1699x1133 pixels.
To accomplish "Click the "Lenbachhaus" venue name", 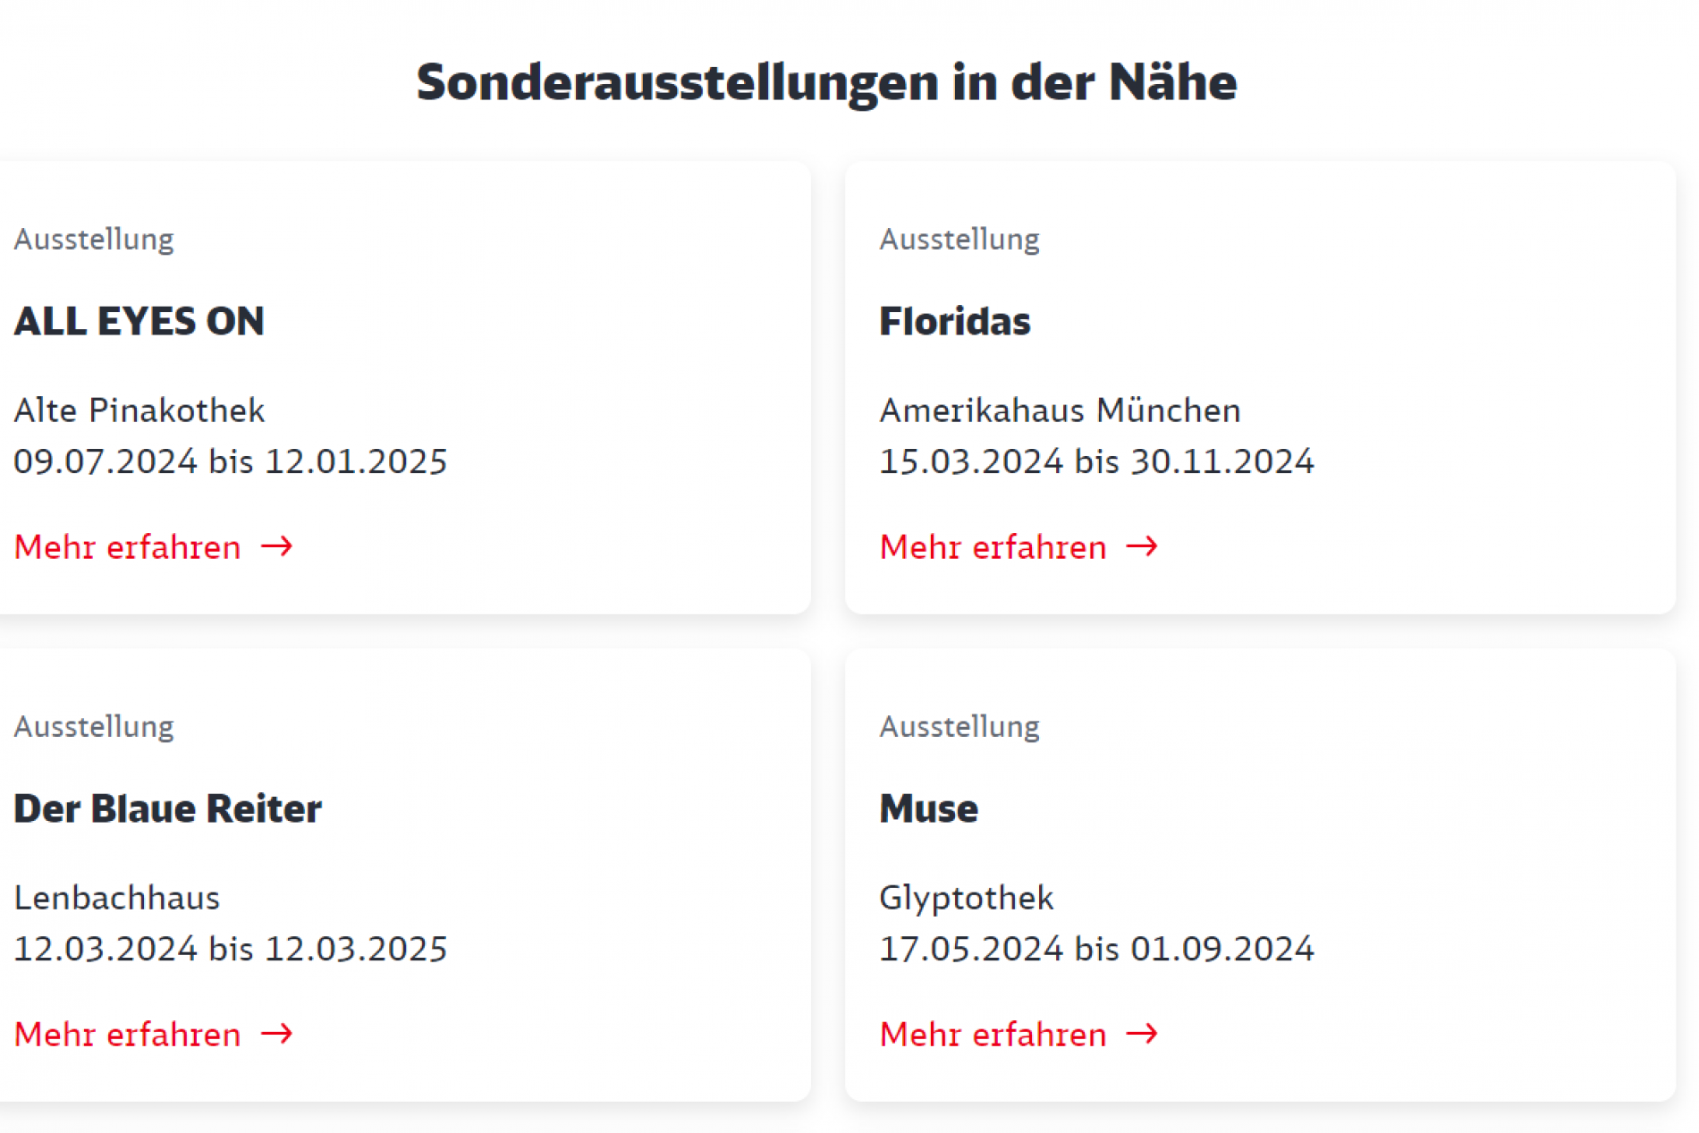I will click(116, 897).
